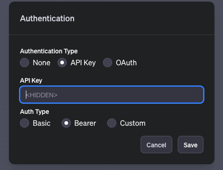Choose the Custom auth type radio

[112, 123]
